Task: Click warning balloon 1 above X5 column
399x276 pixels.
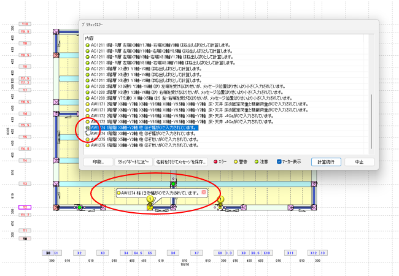Action: [150, 199]
